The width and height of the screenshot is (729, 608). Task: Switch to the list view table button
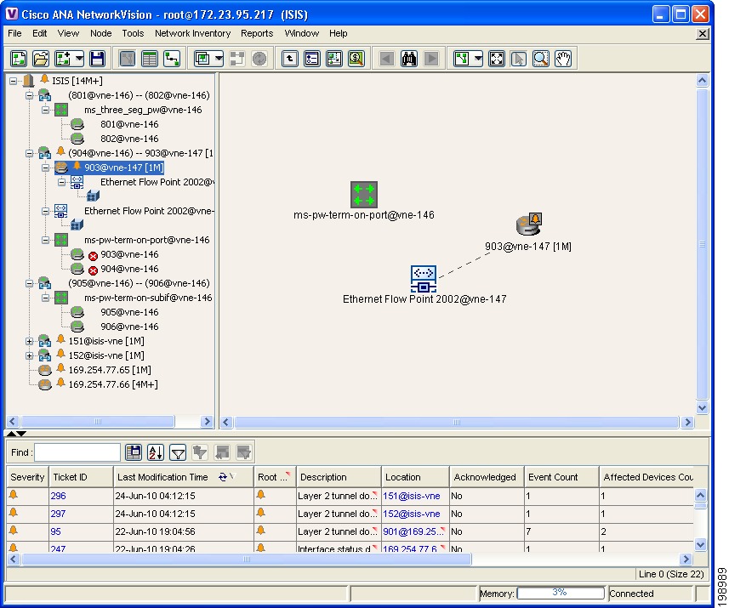tap(149, 59)
